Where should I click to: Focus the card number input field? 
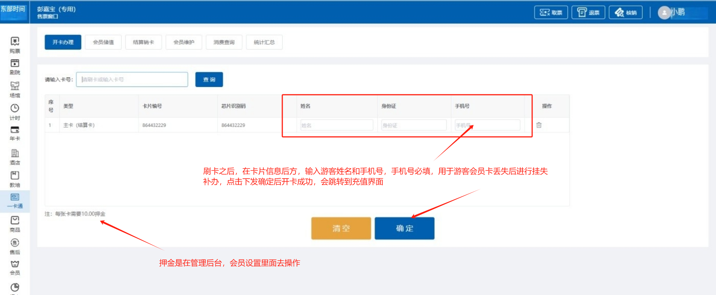(132, 79)
